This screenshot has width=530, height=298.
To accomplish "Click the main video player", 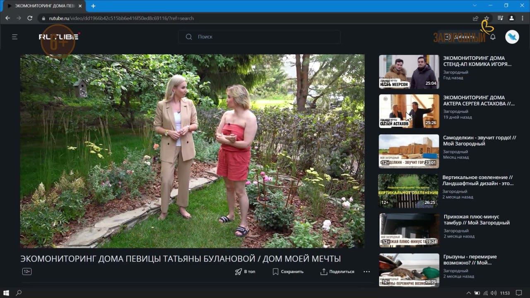I will (x=193, y=151).
